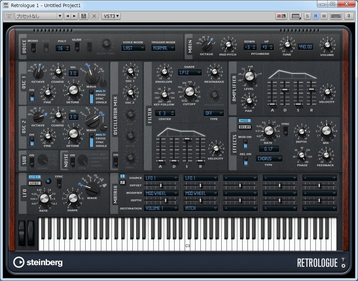Open matrix Destination PITCH dropdown
Image resolution: width=358 pixels, height=281 pixels.
click(x=201, y=208)
